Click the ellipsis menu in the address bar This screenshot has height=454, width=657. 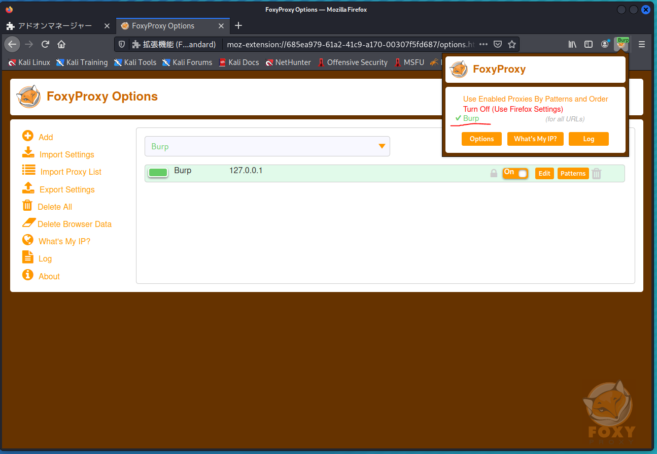point(483,44)
